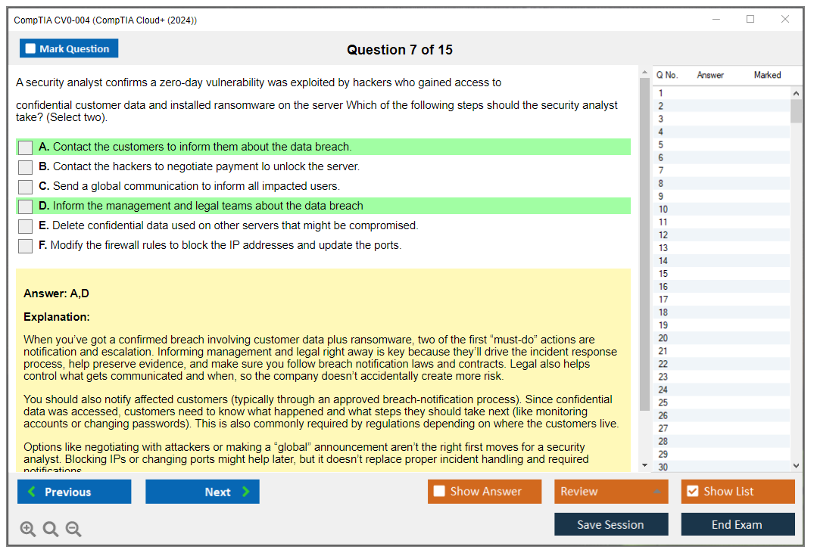
Task: Toggle the Show List checkbox
Action: [x=692, y=492]
